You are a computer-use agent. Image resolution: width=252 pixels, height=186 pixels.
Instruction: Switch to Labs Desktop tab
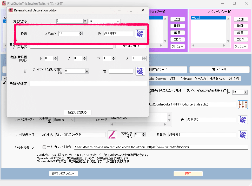pyautogui.click(x=158, y=79)
